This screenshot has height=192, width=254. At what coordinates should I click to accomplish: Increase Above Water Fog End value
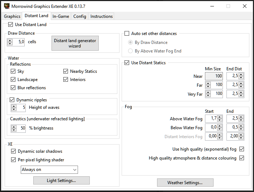coord(241,117)
